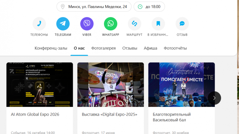Build a route with Маршрут icon
Screen dimensions: 239x134
pyautogui.click(x=134, y=24)
